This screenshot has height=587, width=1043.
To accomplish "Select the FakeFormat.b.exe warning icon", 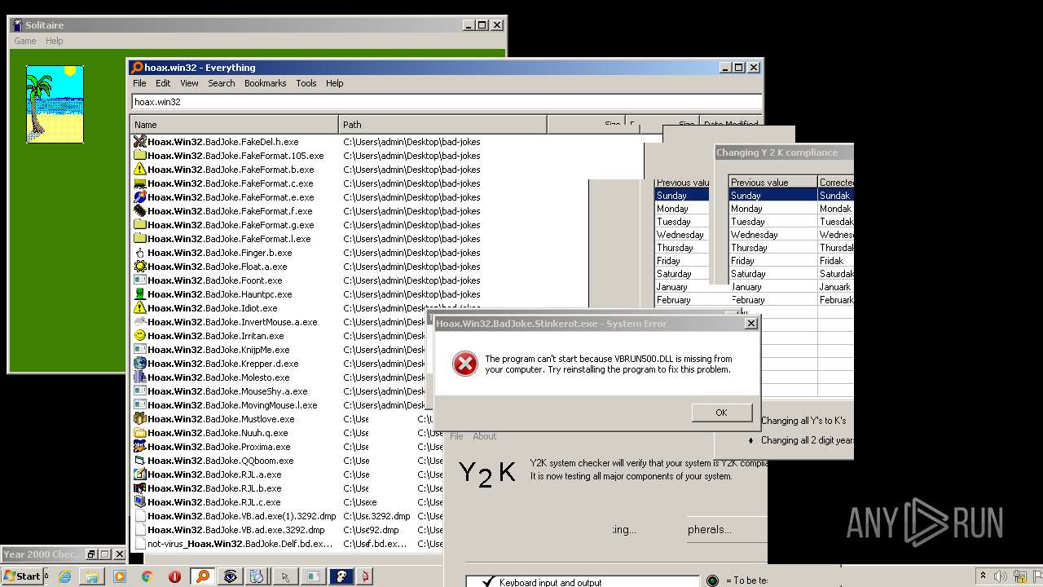I will [140, 170].
